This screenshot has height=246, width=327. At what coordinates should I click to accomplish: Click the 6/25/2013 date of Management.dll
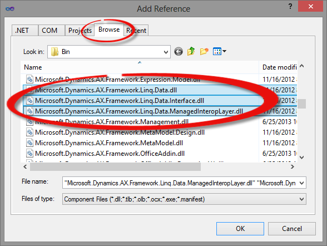coord(279,122)
